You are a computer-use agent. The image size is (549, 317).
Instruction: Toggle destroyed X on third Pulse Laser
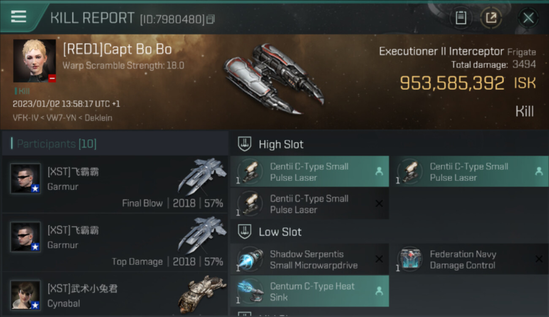[x=379, y=203]
